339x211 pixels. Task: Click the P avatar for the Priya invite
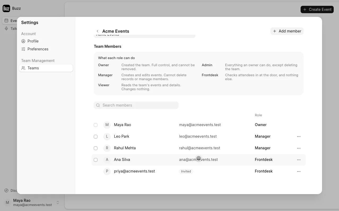(x=107, y=171)
